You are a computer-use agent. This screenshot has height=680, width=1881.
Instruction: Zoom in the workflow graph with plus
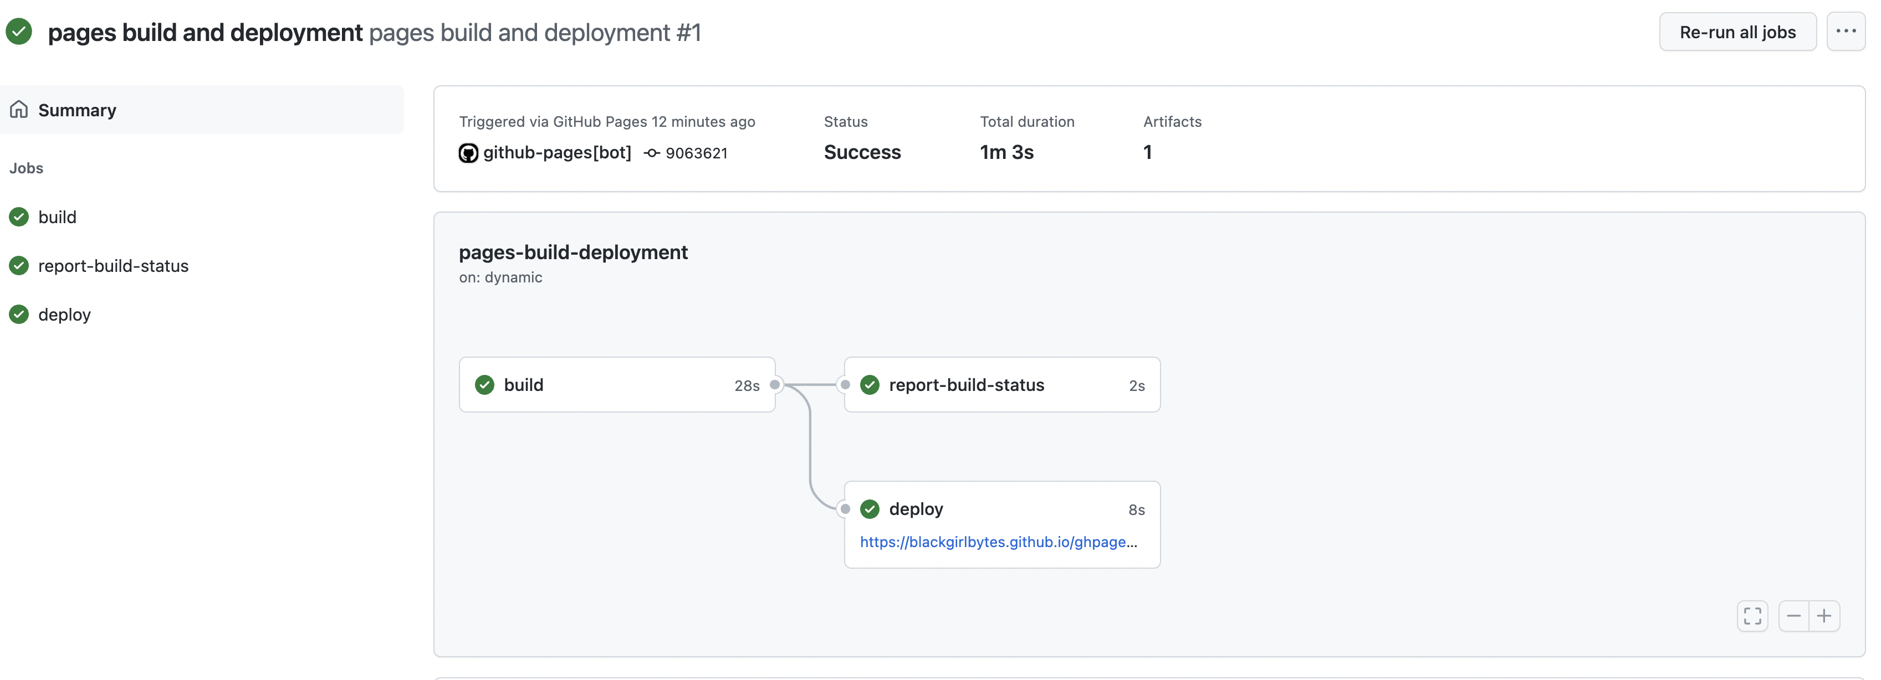pyautogui.click(x=1824, y=616)
